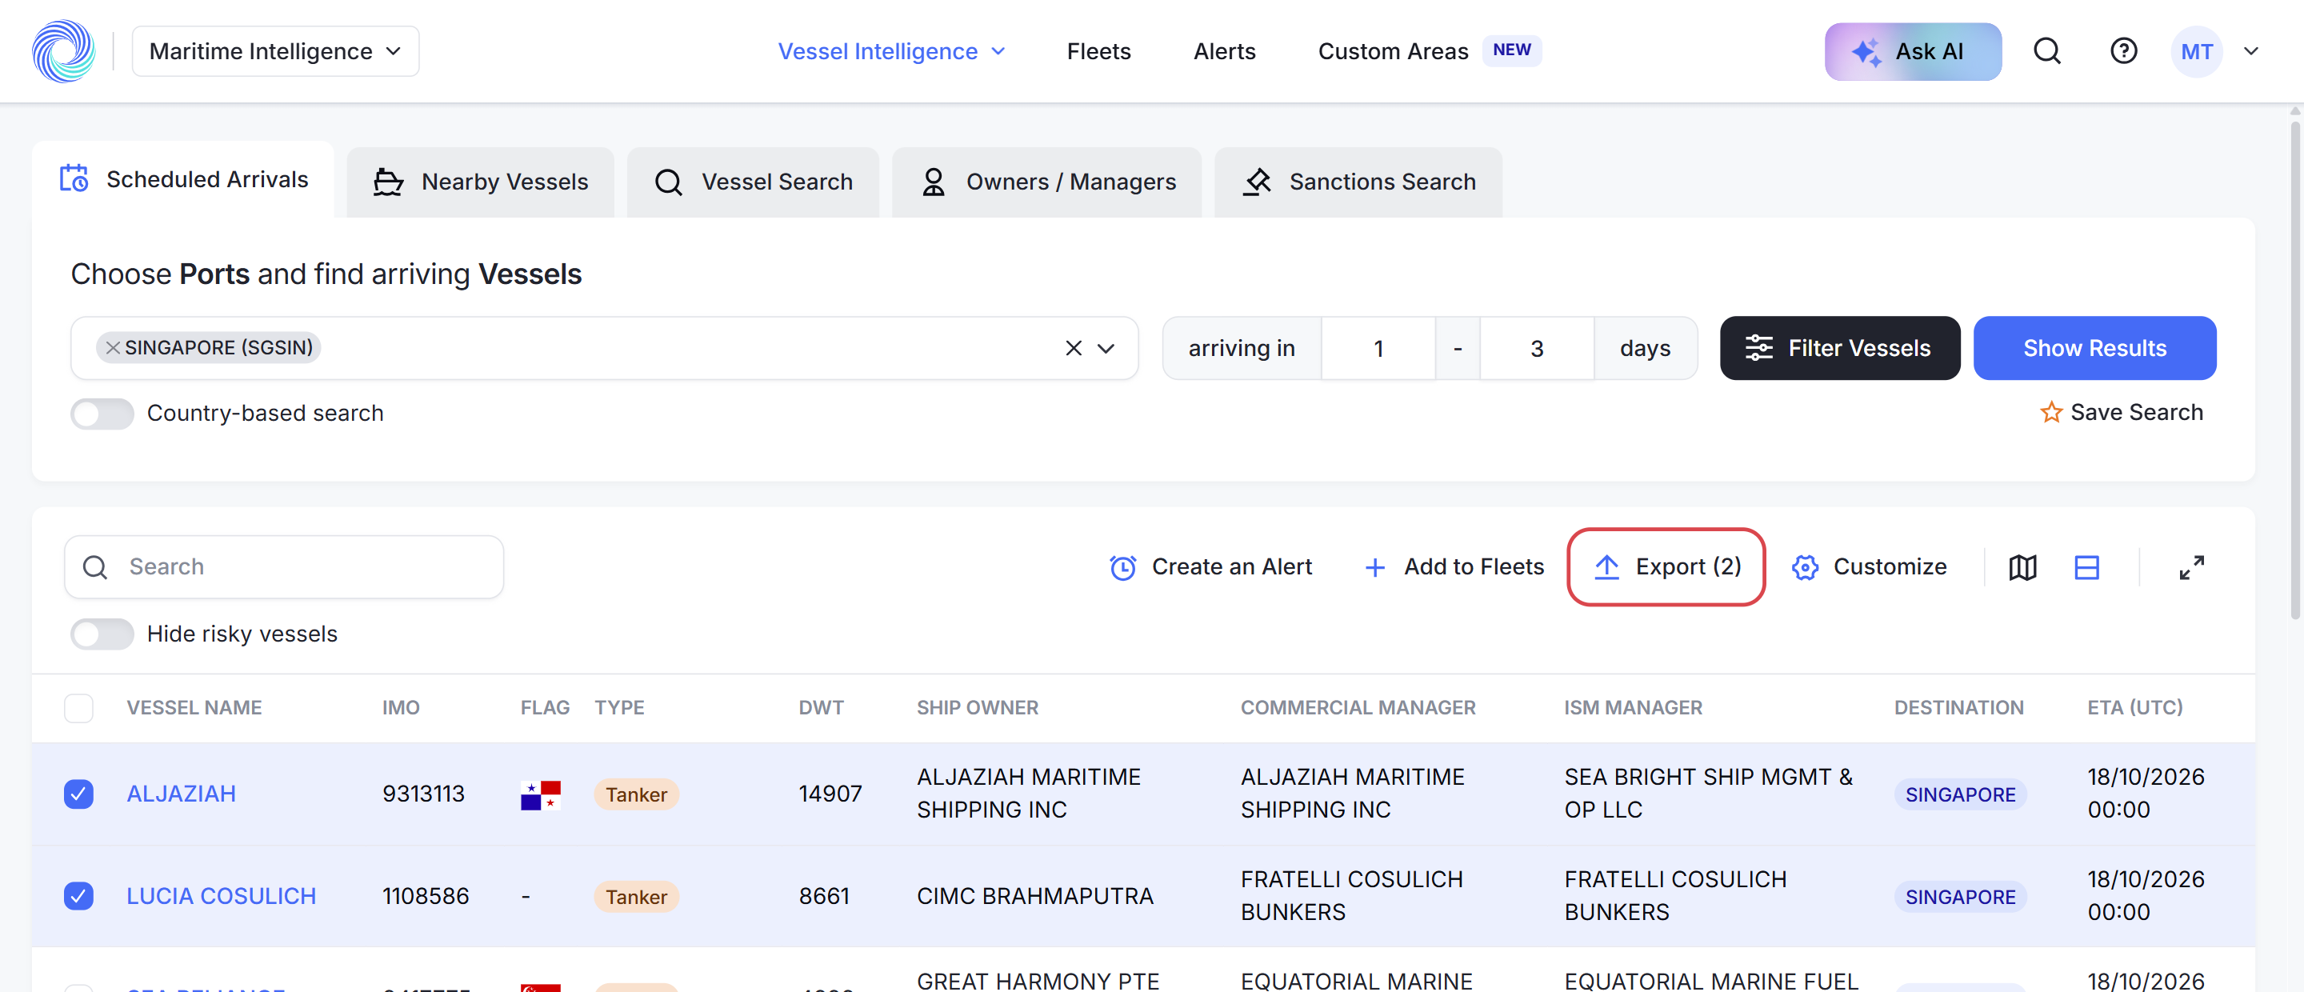Switch to table list view icon

(x=2086, y=567)
